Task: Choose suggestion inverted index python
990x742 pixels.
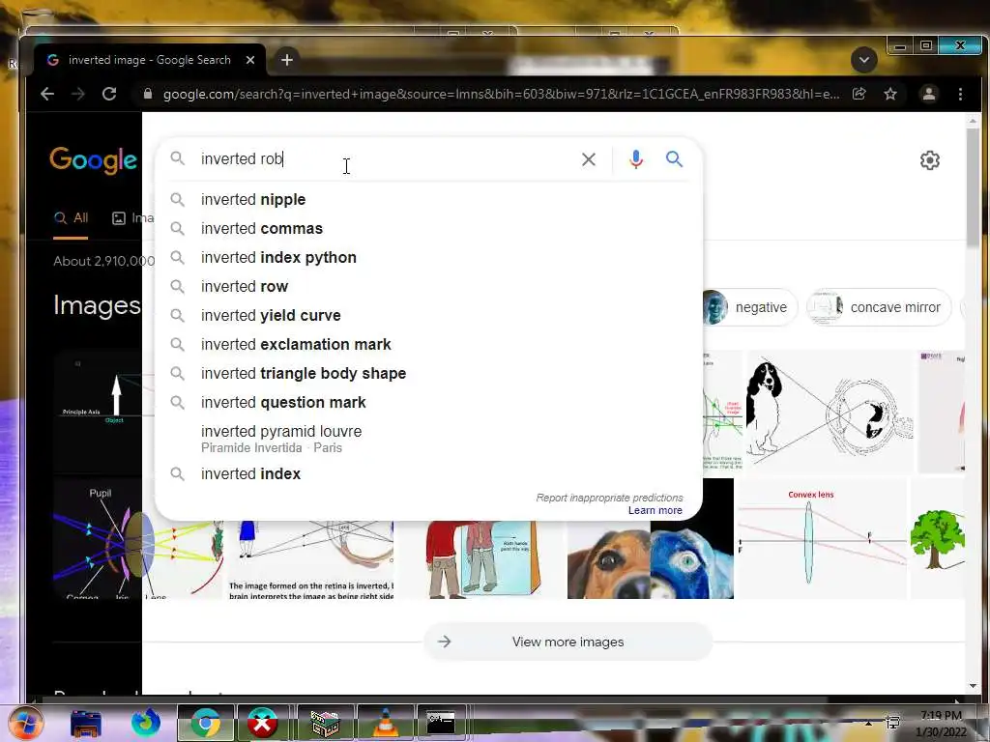Action: (428, 257)
